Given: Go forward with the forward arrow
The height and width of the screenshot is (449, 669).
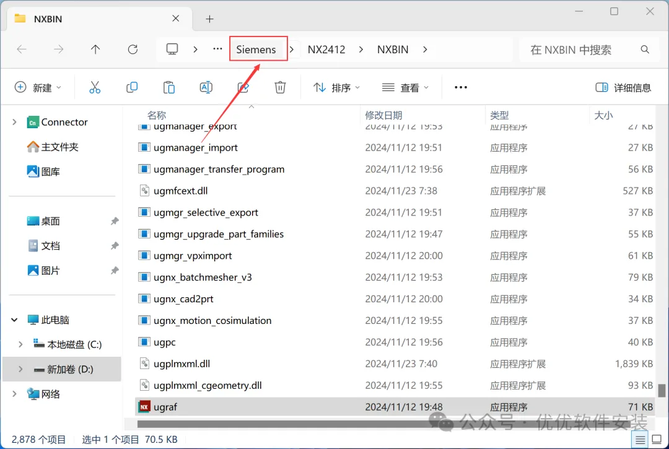Looking at the screenshot, I should pos(58,50).
